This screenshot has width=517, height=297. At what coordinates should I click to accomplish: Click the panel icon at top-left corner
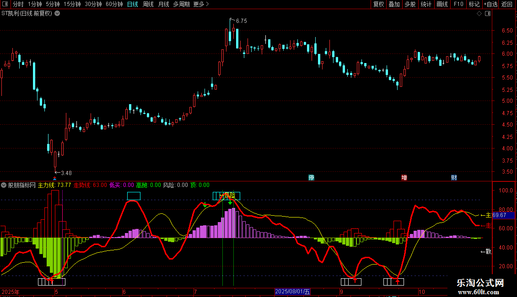point(5,5)
